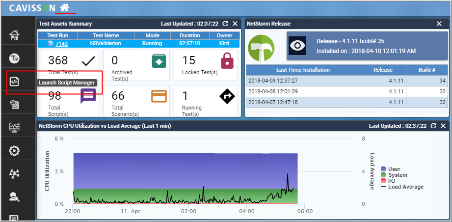The width and height of the screenshot is (452, 222).
Task: Toggle the Load Average line in legend
Action: [402, 187]
